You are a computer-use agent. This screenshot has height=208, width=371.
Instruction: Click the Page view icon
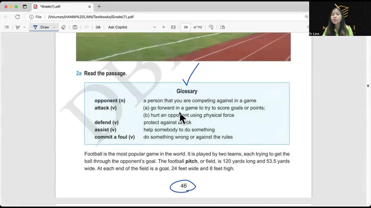(223, 27)
